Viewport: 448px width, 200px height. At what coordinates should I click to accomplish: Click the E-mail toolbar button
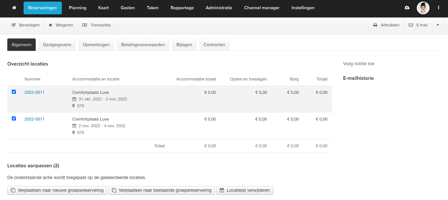418,25
